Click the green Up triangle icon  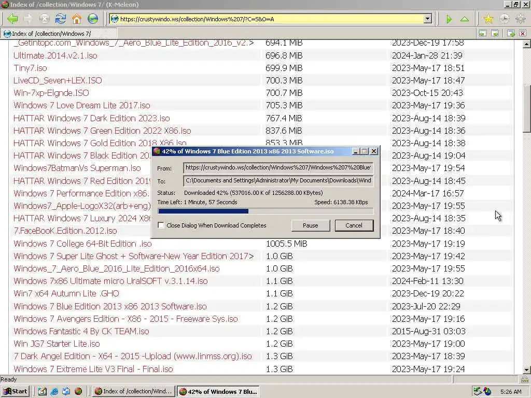(x=465, y=19)
